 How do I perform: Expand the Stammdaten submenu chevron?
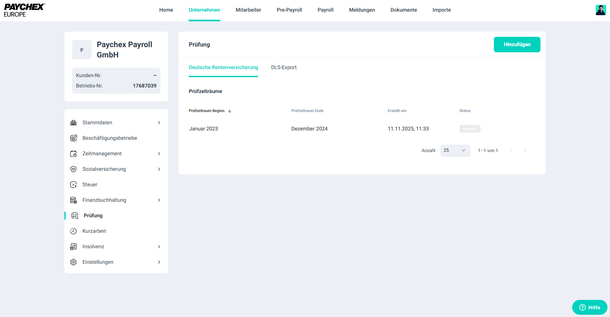pyautogui.click(x=159, y=123)
